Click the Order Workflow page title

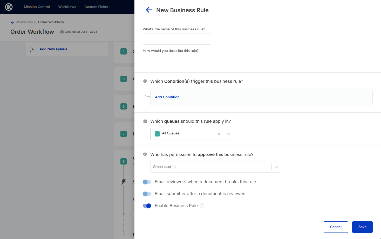point(32,32)
